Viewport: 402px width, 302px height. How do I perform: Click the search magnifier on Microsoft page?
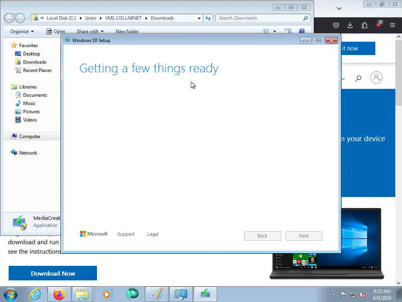point(358,78)
